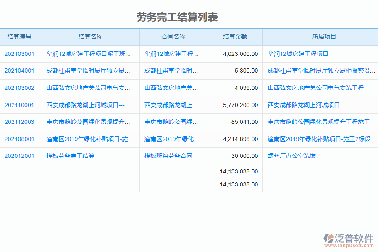Viewport: 378px width, 252px height.
Task: Open contract 西安成都路龙湖上 link
Action: [x=170, y=105]
